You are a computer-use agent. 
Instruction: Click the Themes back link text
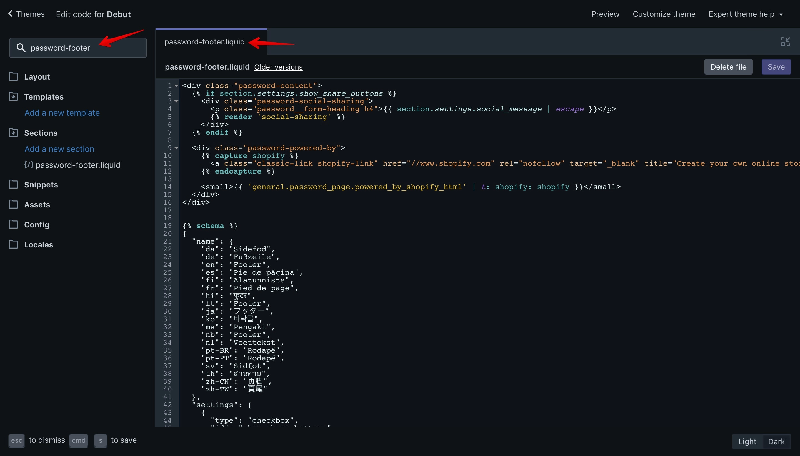pos(30,14)
